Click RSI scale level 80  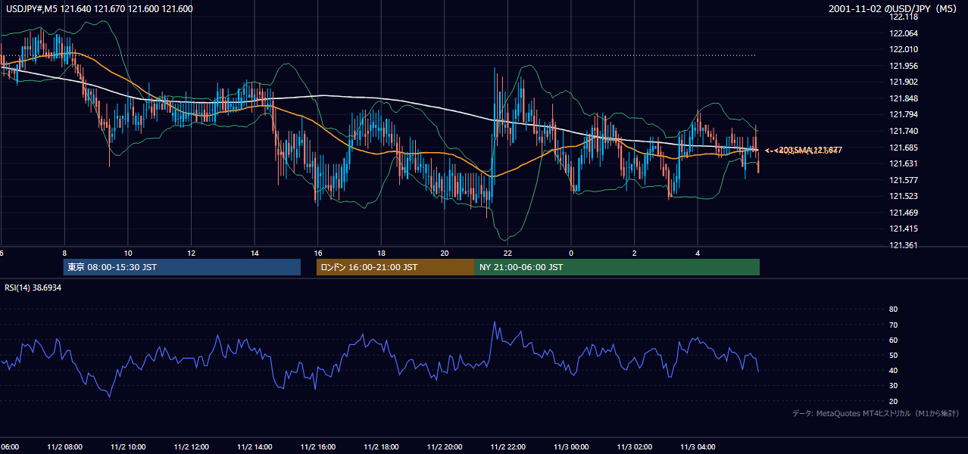point(893,309)
